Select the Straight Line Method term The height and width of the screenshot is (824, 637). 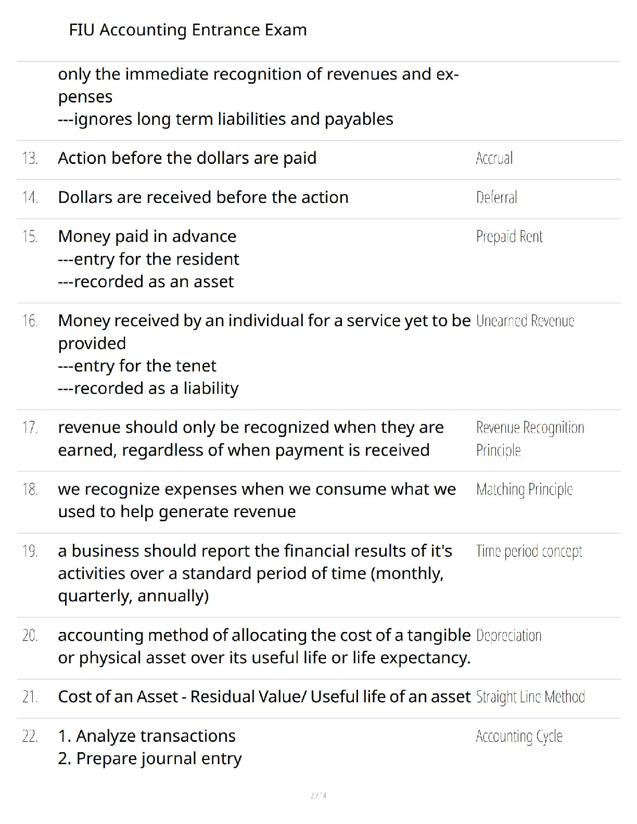[530, 697]
